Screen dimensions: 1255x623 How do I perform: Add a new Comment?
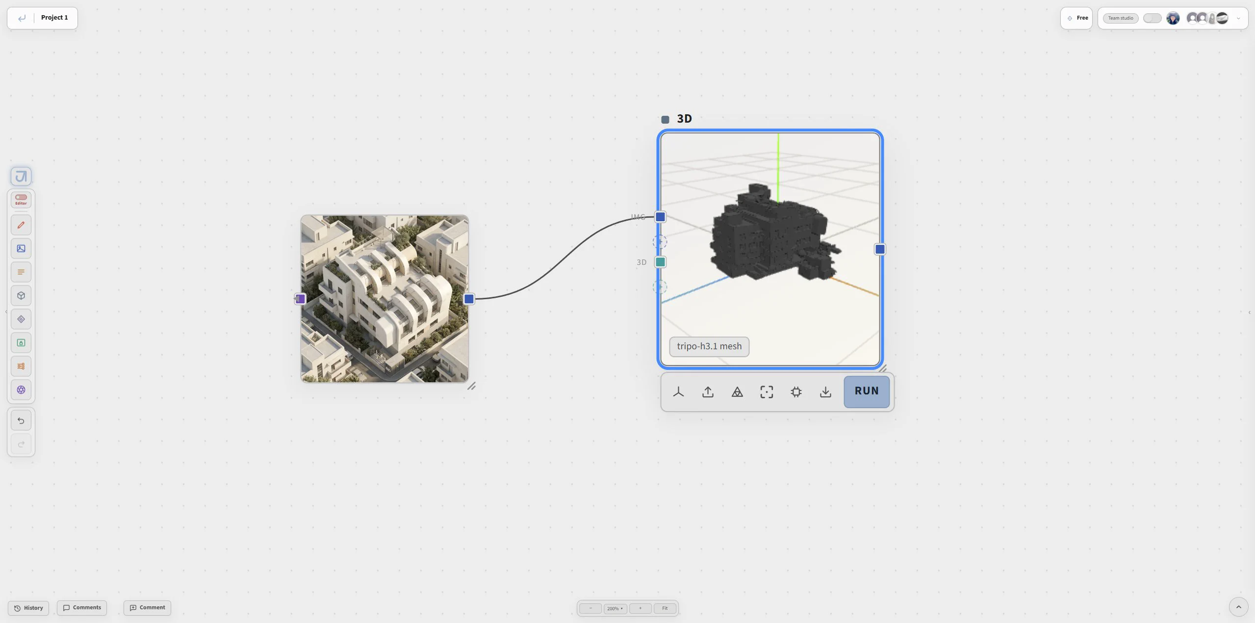coord(147,607)
